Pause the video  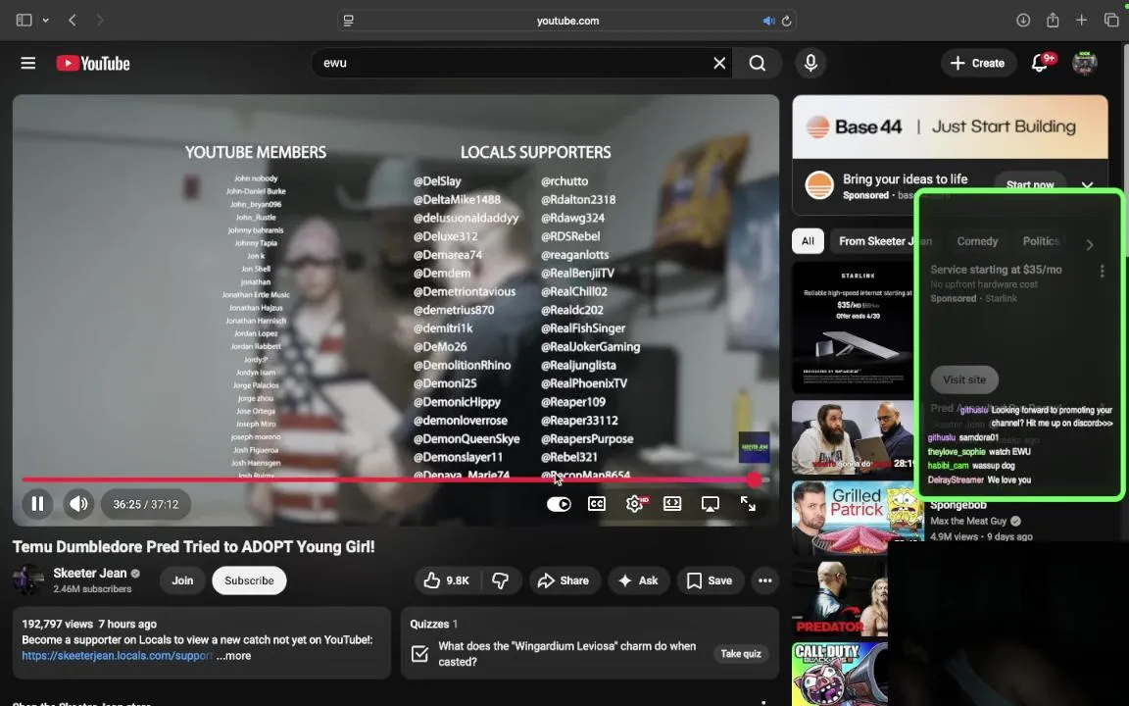[37, 504]
